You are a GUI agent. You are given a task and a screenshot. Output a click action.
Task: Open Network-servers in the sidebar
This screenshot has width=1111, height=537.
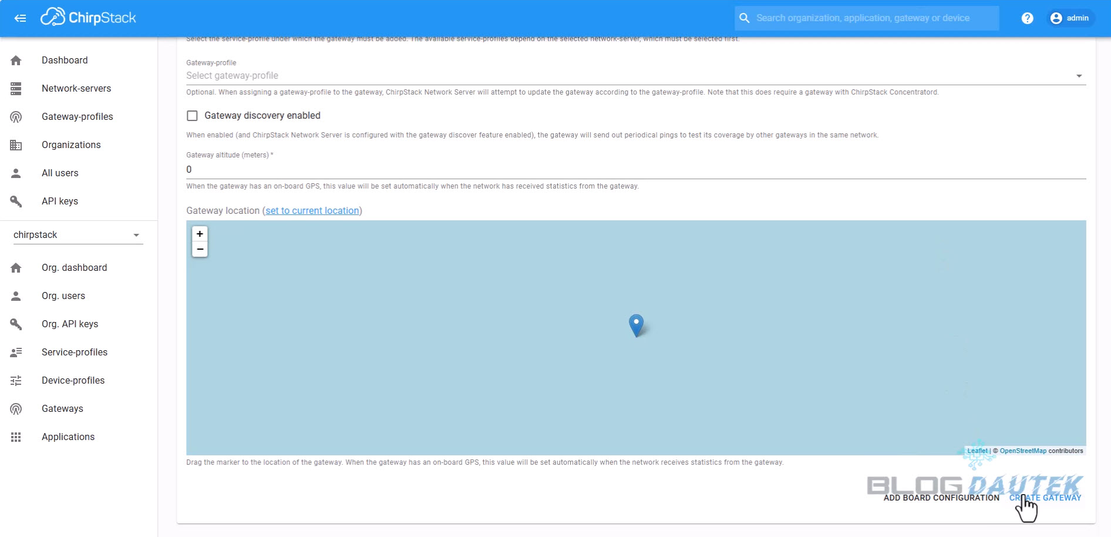point(76,89)
